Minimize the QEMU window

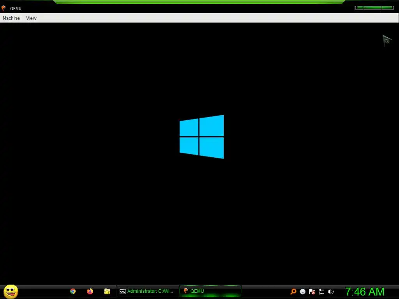[x=359, y=8]
